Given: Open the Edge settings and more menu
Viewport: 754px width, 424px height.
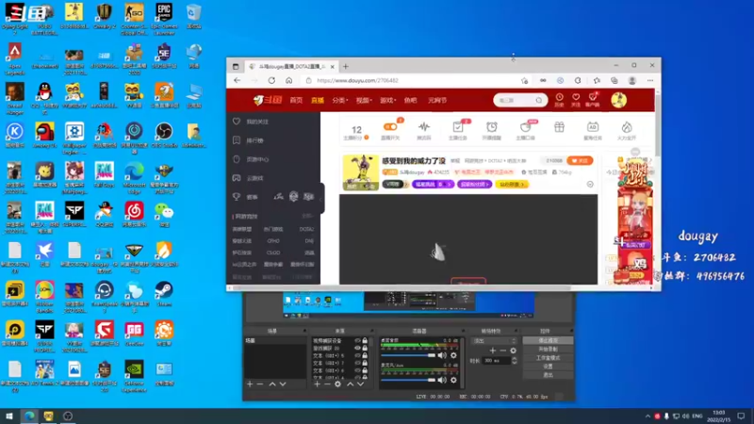Looking at the screenshot, I should tap(650, 80).
